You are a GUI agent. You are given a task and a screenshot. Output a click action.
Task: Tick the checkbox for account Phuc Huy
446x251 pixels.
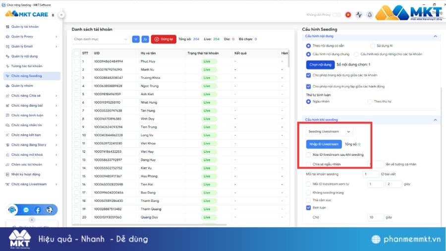76,62
